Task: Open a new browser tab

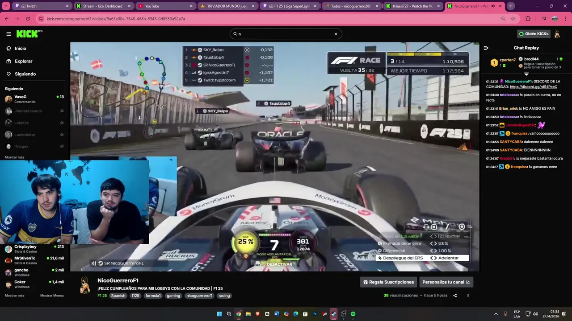Action: pyautogui.click(x=511, y=6)
